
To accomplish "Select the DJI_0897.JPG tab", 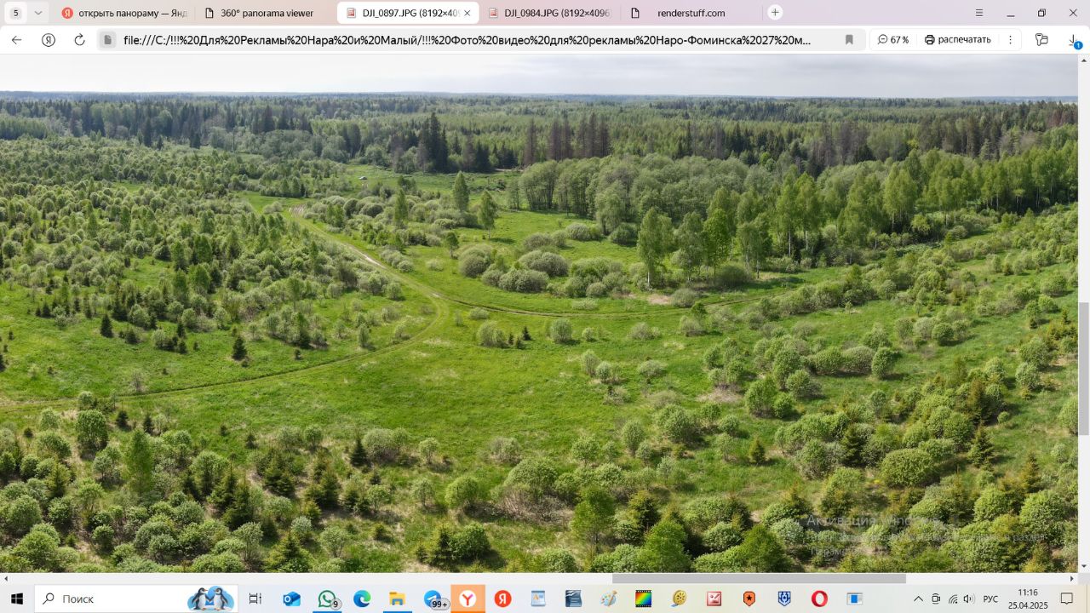I will 408,13.
